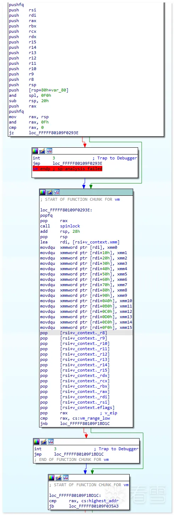
Task: Click color icon in loc_FFFFF80109F1BD1C node
Action: coord(51,478)
